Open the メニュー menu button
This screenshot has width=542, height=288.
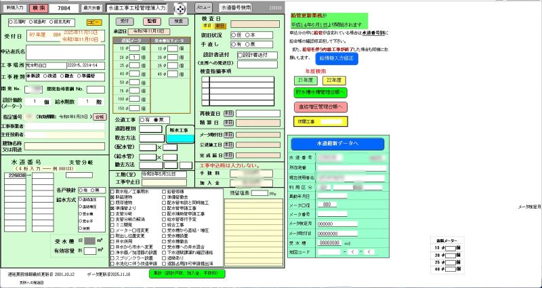point(203,7)
